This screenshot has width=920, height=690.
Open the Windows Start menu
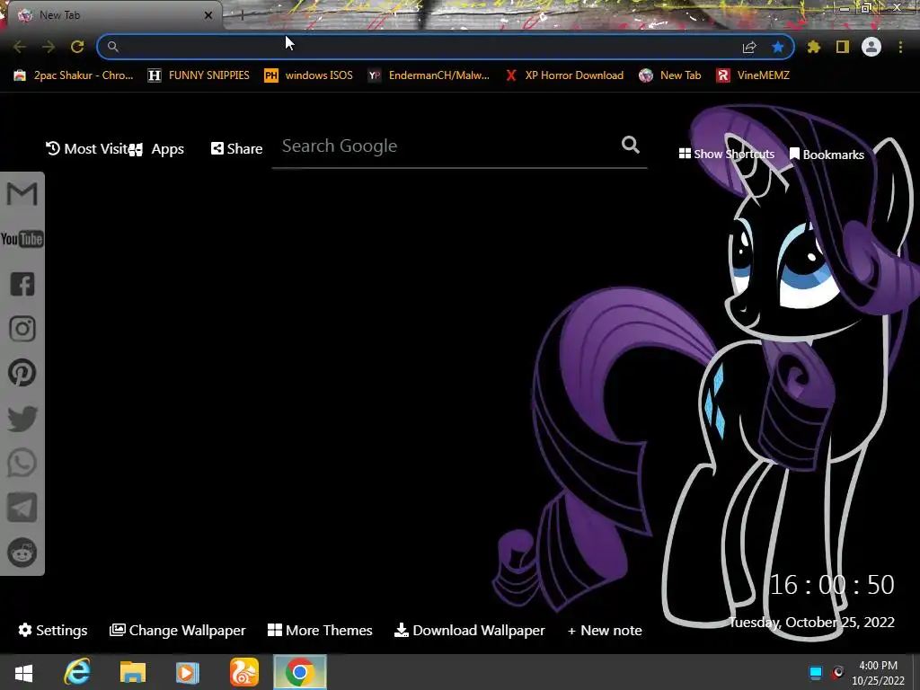point(23,672)
